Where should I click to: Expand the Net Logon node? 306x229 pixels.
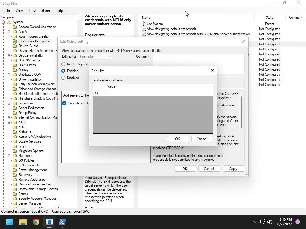coord(9,156)
